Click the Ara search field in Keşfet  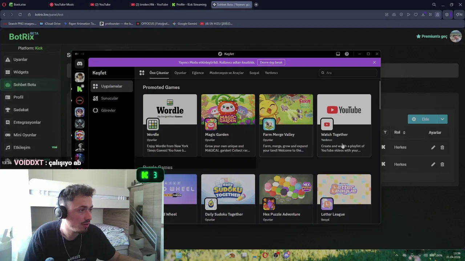pyautogui.click(x=348, y=73)
